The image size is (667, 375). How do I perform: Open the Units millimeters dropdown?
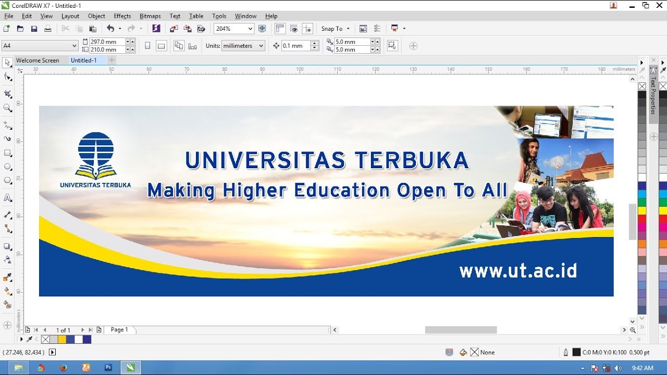point(261,46)
